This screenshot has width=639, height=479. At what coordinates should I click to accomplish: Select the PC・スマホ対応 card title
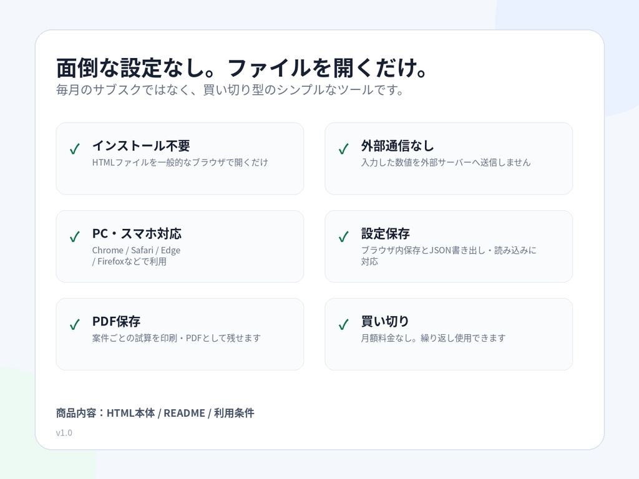click(137, 234)
